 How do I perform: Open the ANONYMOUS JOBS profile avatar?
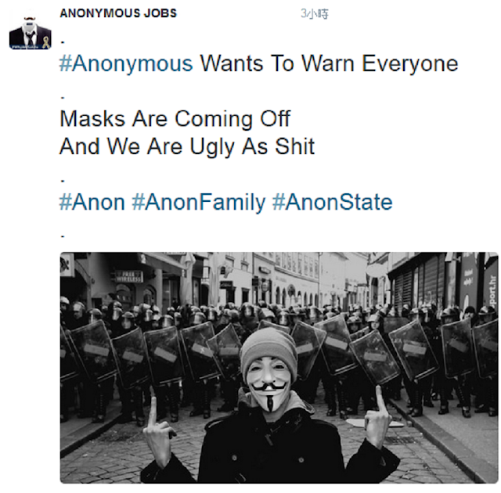pyautogui.click(x=31, y=33)
